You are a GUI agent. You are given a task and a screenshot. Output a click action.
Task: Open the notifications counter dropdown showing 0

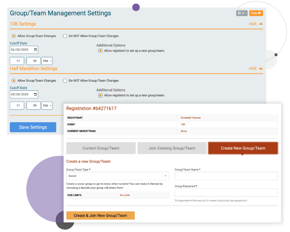point(242,13)
